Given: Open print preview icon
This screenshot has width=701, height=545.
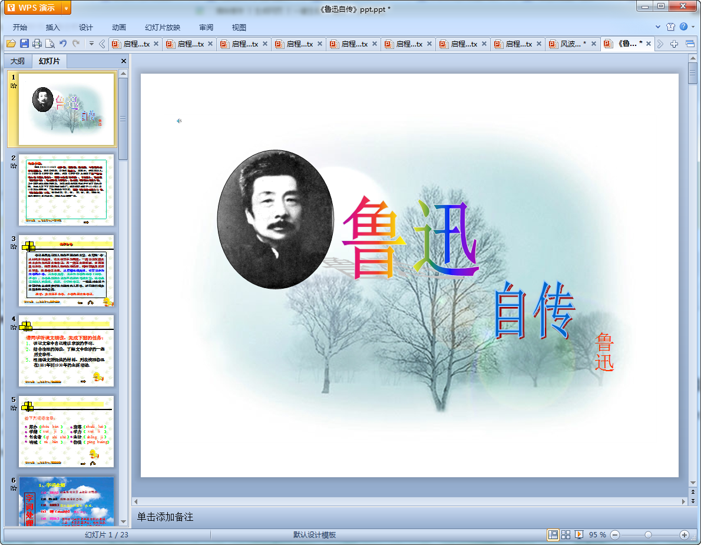Looking at the screenshot, I should click(x=50, y=44).
